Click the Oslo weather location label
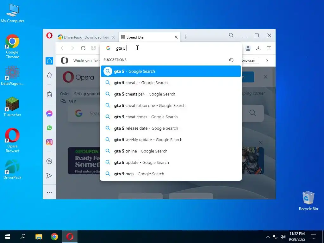 point(64,94)
